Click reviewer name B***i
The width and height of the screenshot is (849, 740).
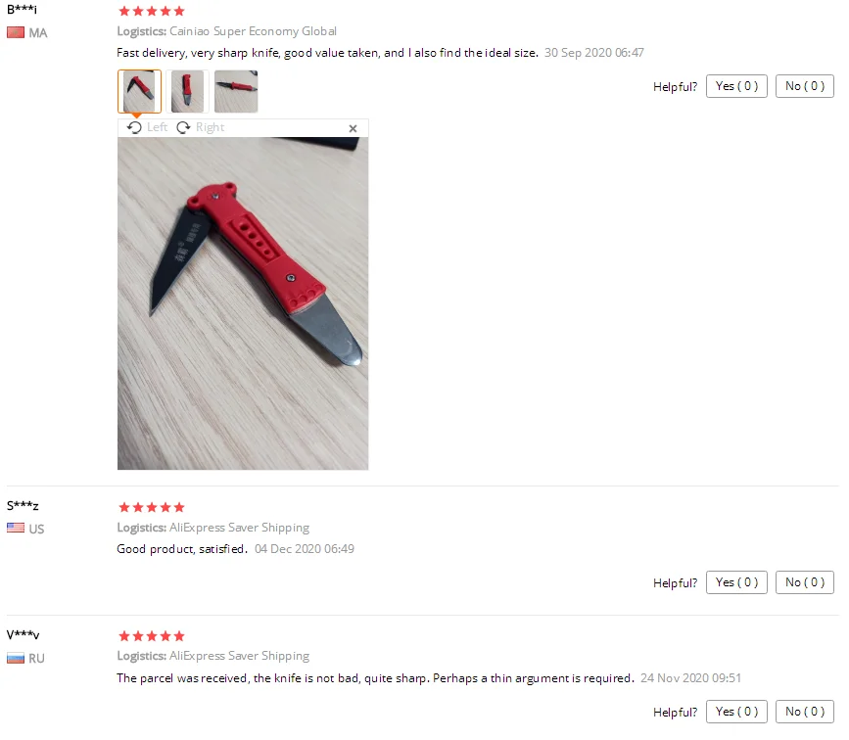[x=22, y=9]
